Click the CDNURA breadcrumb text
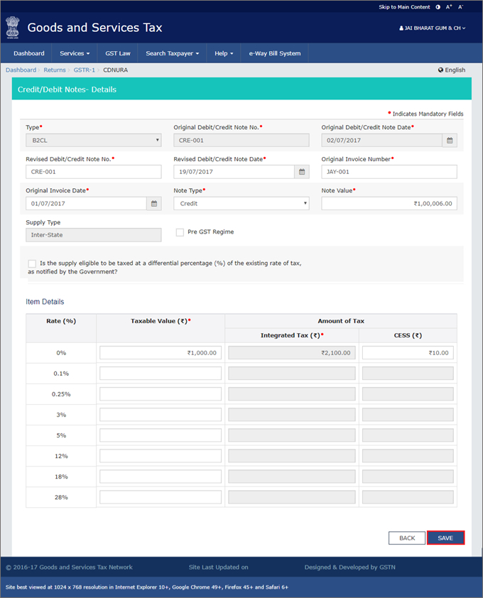 (x=115, y=70)
